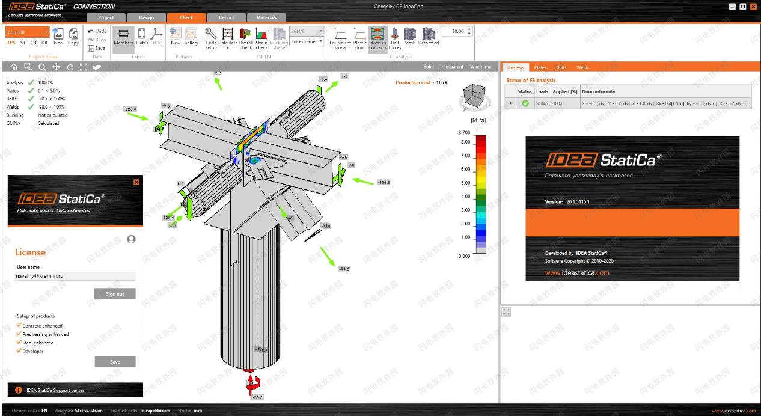
Task: Switch view to Transparent mode
Action: pos(451,67)
